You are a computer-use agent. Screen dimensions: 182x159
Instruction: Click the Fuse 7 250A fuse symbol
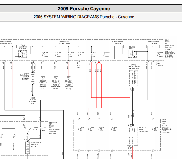coord(104,55)
